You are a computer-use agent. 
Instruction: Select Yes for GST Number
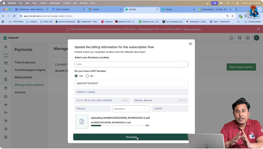[x=76, y=76]
